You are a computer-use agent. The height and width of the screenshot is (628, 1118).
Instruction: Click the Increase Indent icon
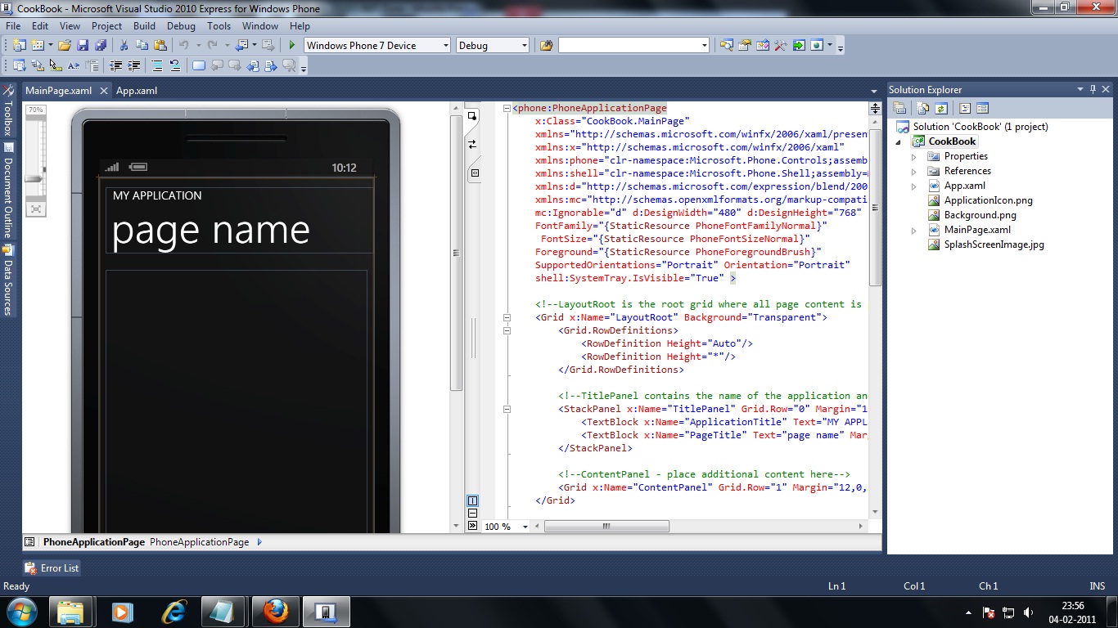point(133,65)
